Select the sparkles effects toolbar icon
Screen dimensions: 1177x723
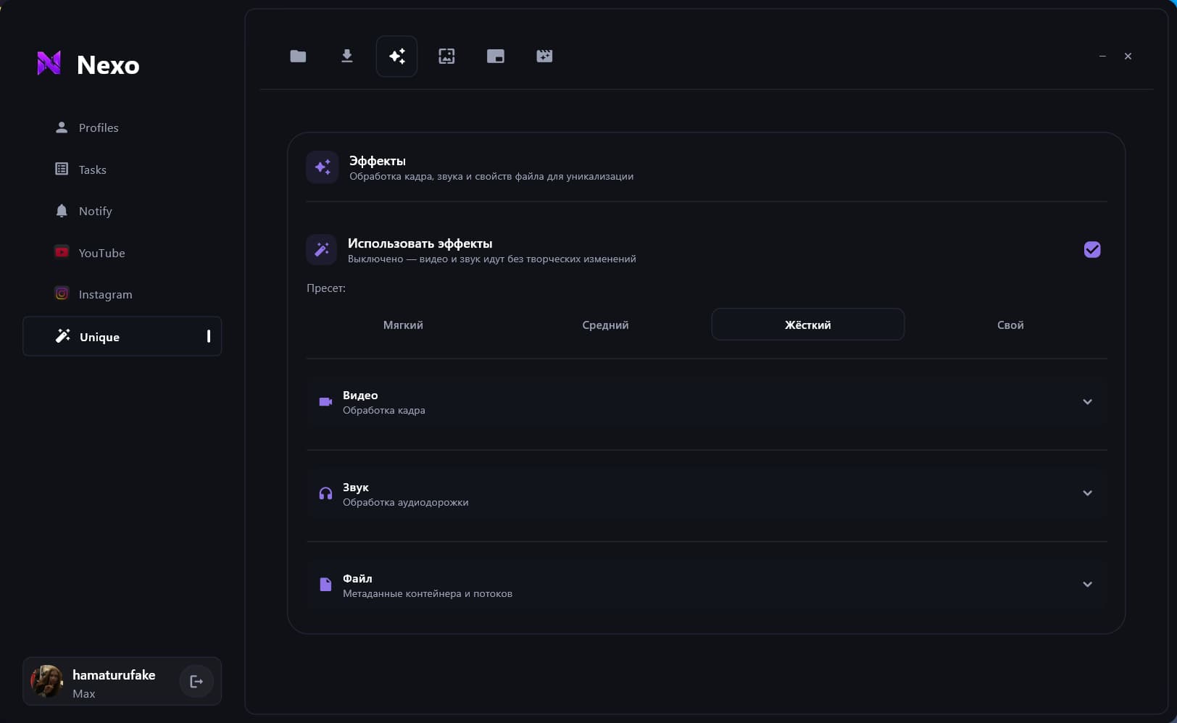click(x=396, y=57)
